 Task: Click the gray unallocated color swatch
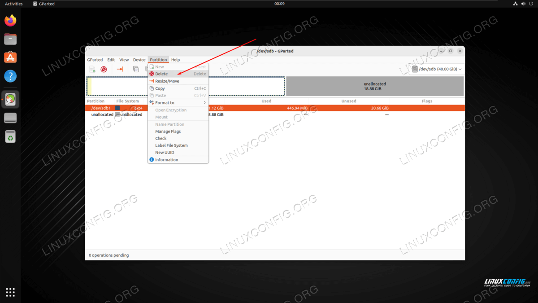[x=117, y=114]
